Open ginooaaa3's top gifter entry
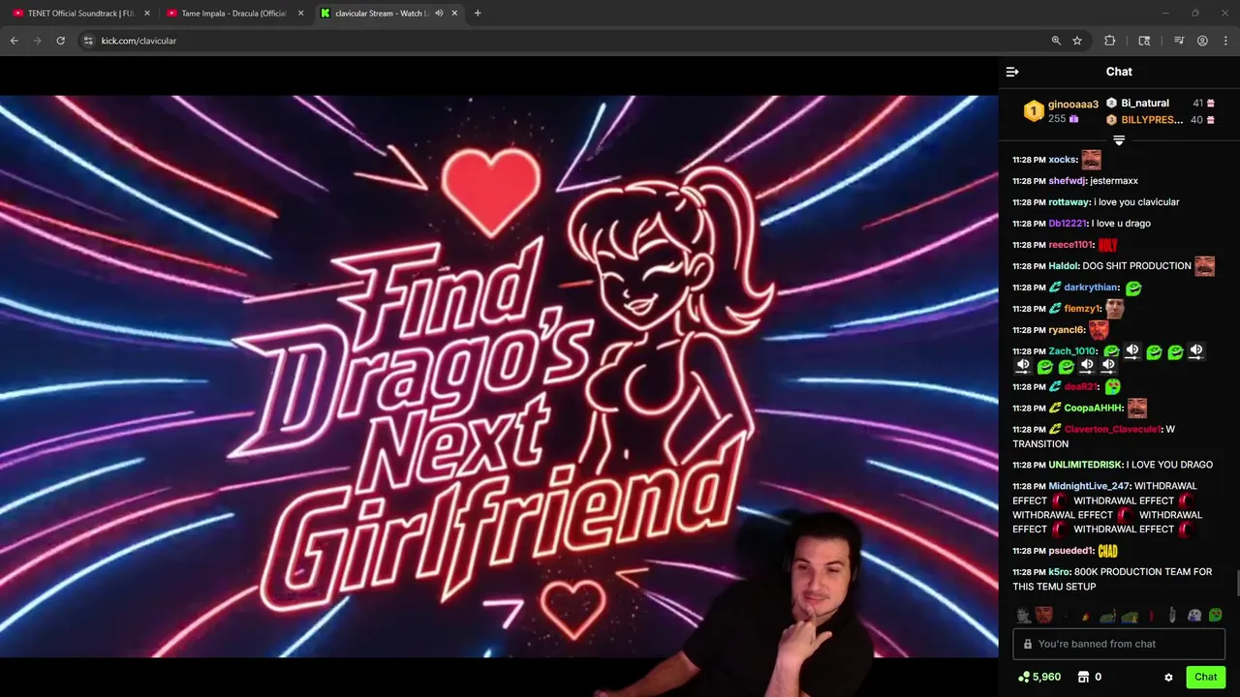 1062,111
